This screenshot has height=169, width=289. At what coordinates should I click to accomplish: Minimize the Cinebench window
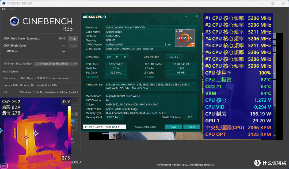tap(262, 3)
